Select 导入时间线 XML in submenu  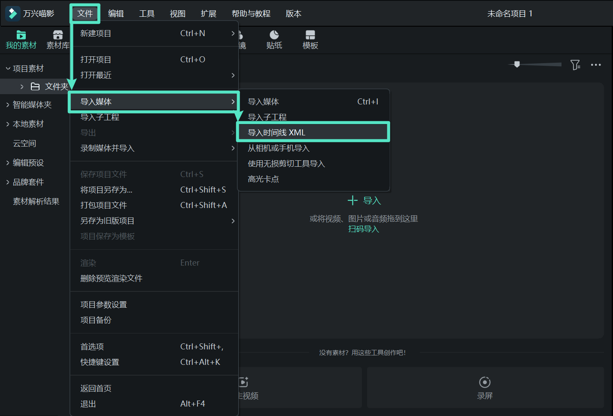click(x=313, y=132)
